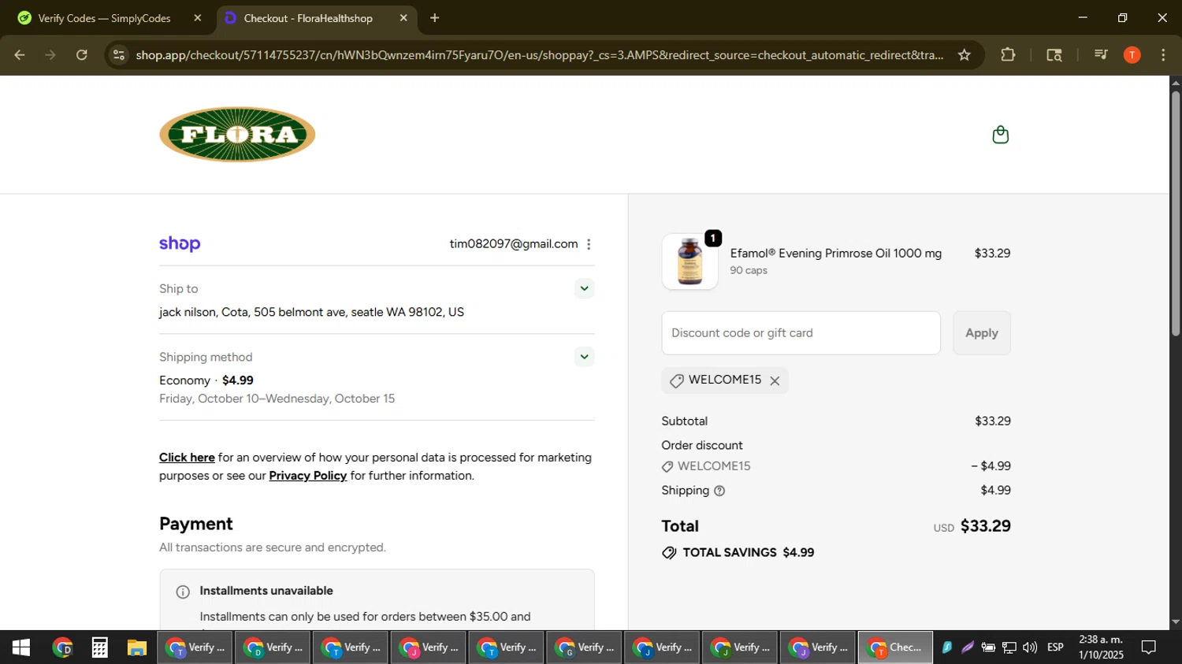
Task: Click the jack nilson shipping address line
Action: [x=311, y=313]
